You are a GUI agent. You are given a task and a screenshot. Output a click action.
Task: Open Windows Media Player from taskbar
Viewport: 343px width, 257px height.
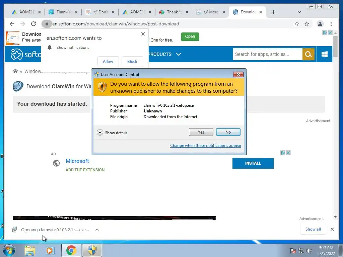[50, 250]
